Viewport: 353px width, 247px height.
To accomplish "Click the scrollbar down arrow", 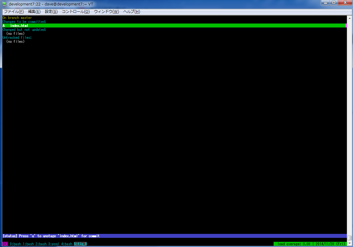I will [349, 244].
